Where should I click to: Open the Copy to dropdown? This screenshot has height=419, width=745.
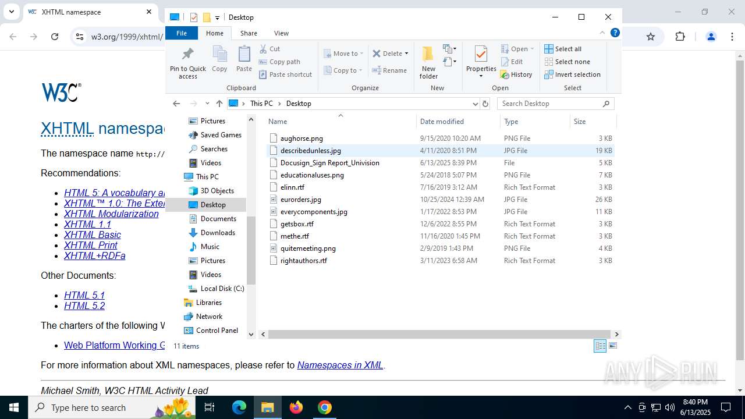point(343,70)
